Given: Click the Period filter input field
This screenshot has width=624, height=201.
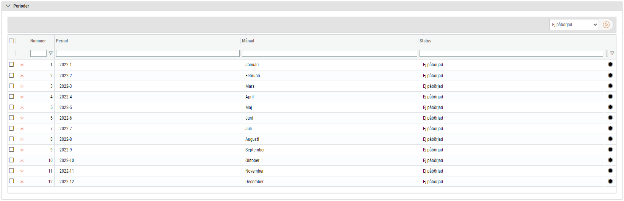Looking at the screenshot, I should click(148, 53).
